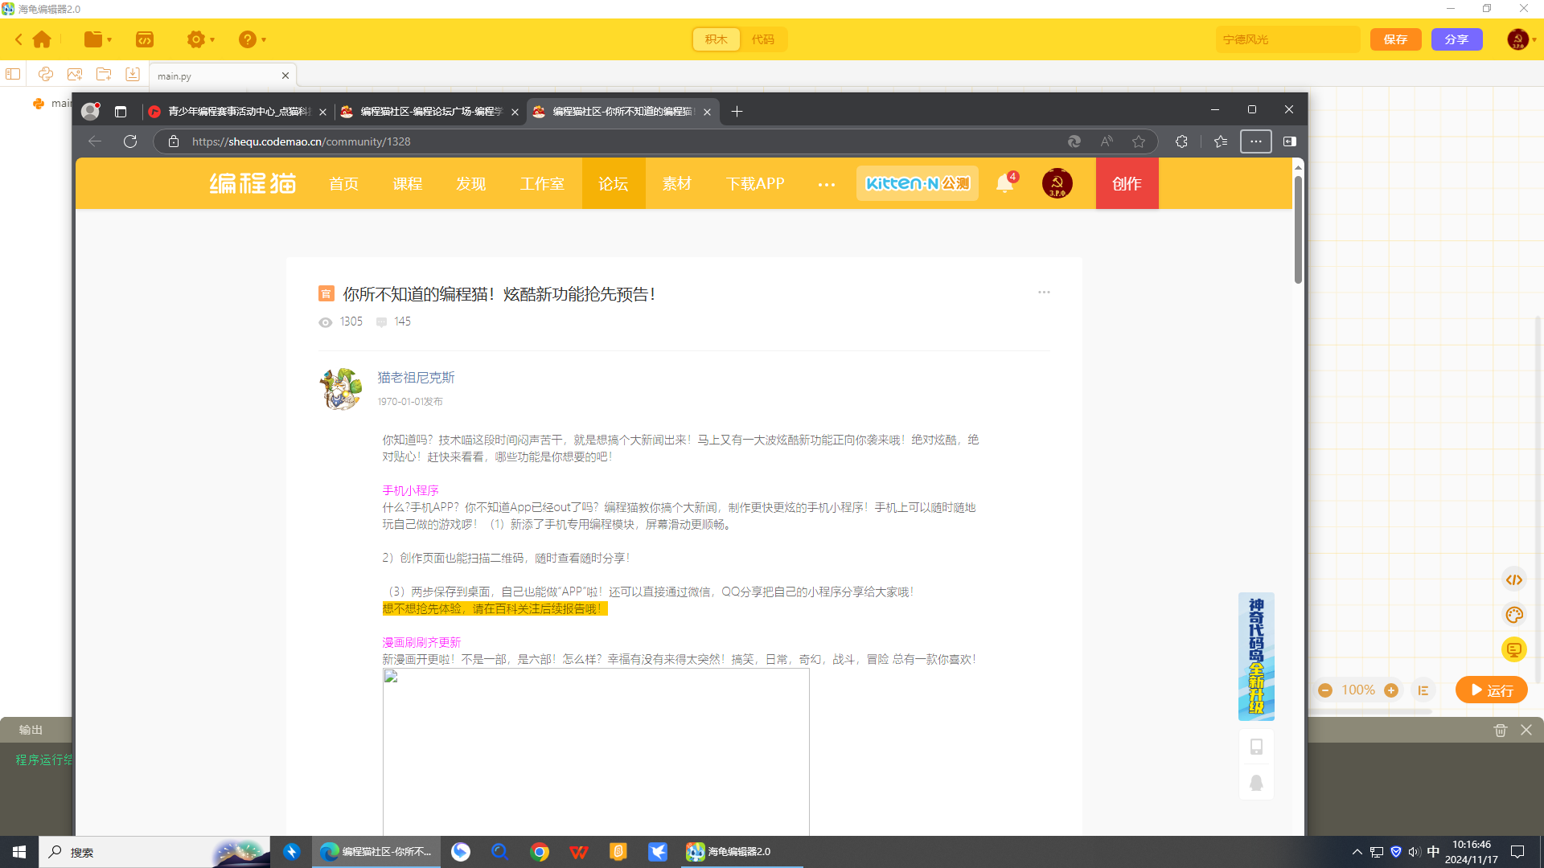The width and height of the screenshot is (1544, 868).
Task: Open the user avatar on the Codemao site
Action: (x=1057, y=183)
